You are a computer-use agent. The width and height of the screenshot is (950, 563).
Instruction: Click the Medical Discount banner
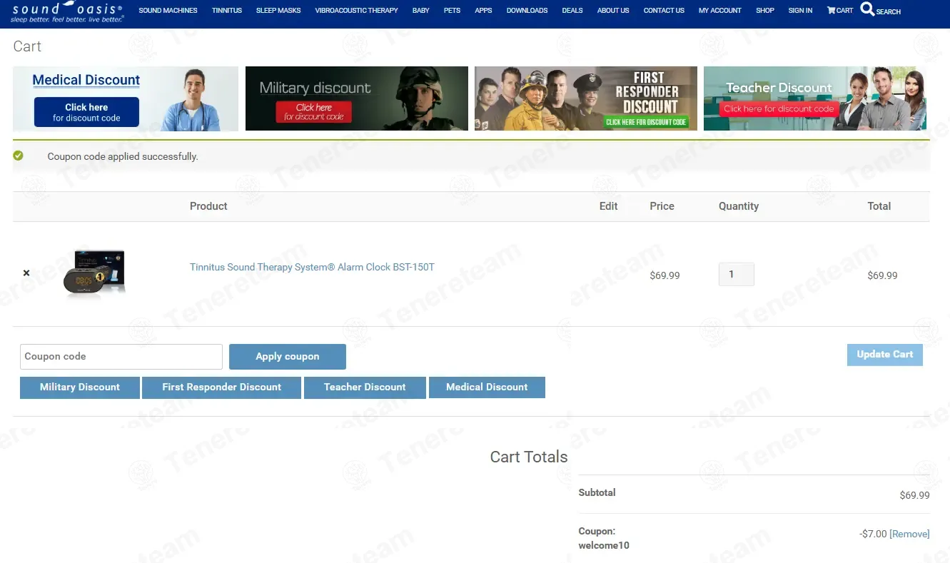pyautogui.click(x=126, y=98)
